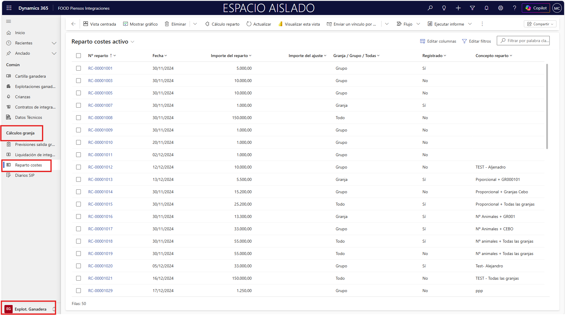This screenshot has height=315, width=565.
Task: Open settings gear icon
Action: click(500, 8)
